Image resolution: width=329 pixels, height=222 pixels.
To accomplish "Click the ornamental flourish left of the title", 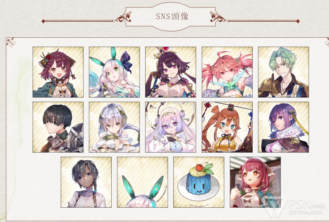I will click(x=122, y=17).
